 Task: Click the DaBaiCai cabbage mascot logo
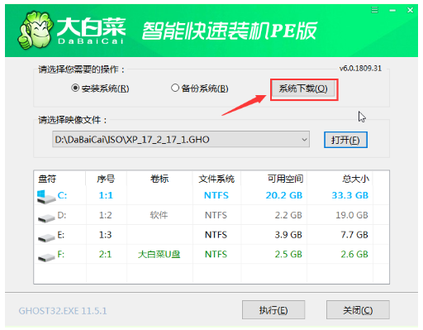pyautogui.click(x=36, y=30)
